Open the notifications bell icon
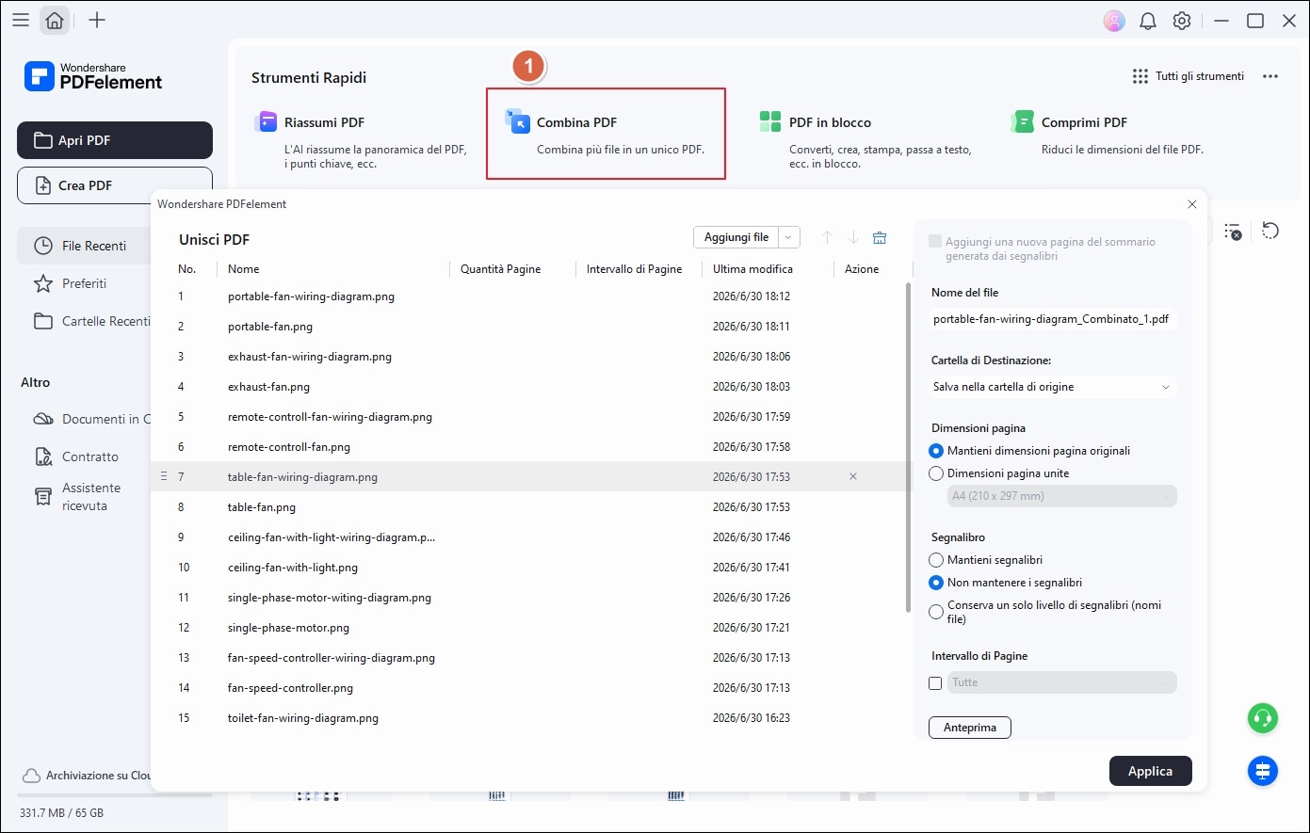 pos(1148,21)
